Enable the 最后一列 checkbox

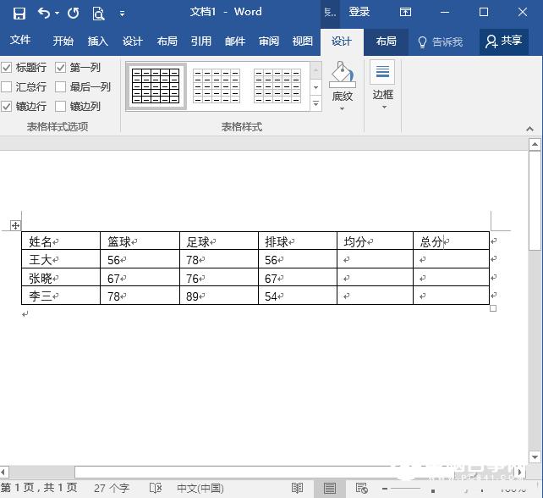[x=60, y=86]
